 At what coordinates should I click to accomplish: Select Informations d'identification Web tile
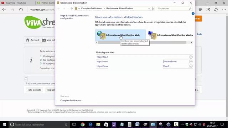tap(120, 35)
